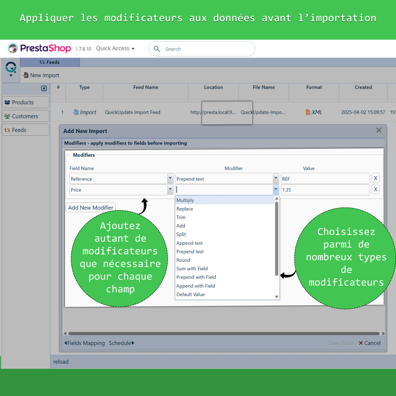
Task: Choose Split from the modifier list
Action: (x=224, y=234)
